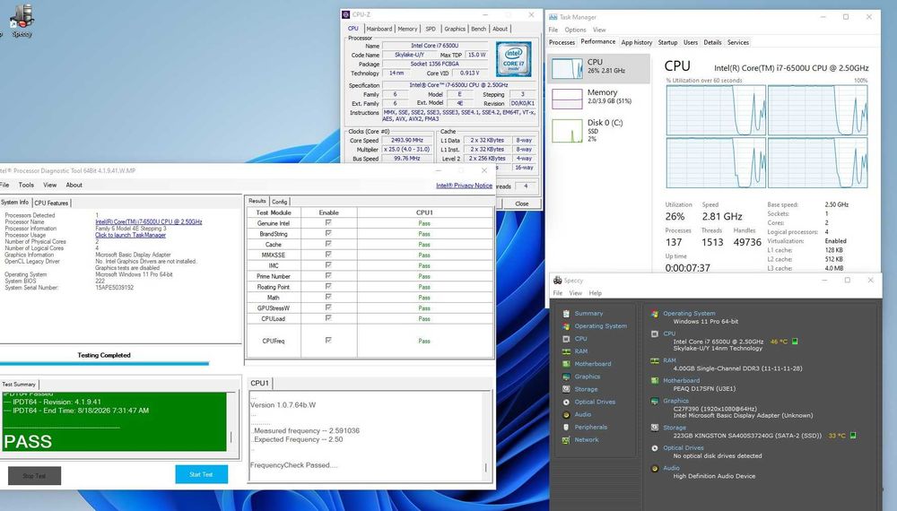Click the 'Click to launch TaskManager' link

(x=130, y=235)
